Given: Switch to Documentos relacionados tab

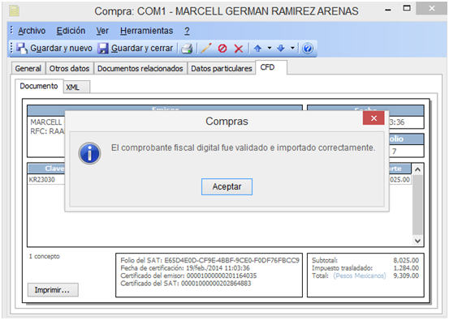Looking at the screenshot, I should [140, 69].
